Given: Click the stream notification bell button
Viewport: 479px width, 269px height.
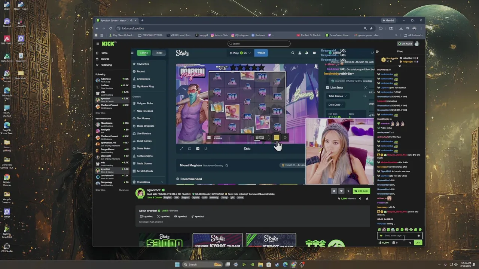Looking at the screenshot, I should pos(334,191).
